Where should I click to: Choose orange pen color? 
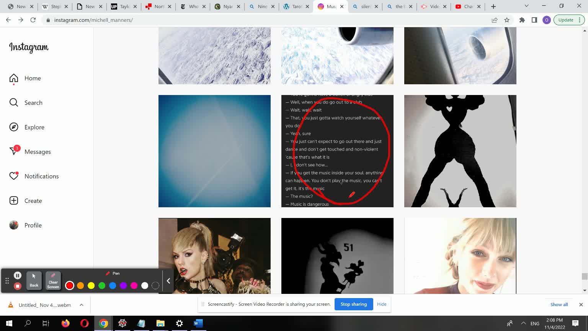pyautogui.click(x=80, y=285)
